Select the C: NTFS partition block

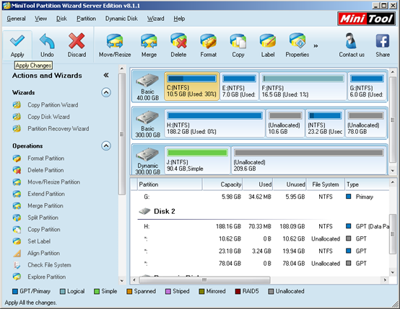pos(192,86)
